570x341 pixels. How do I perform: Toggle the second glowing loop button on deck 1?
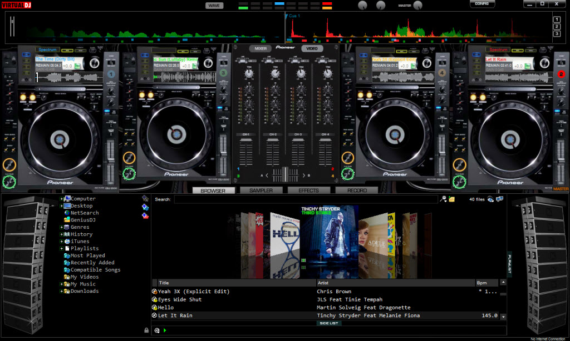(32, 97)
